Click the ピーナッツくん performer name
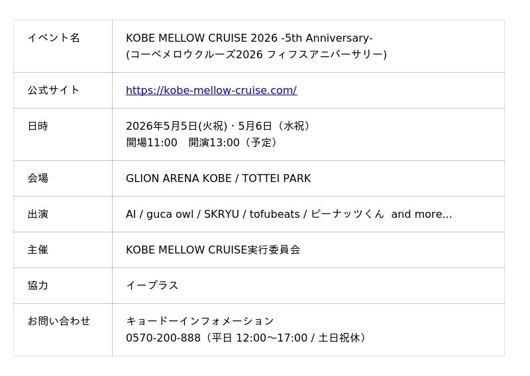 click(x=347, y=214)
